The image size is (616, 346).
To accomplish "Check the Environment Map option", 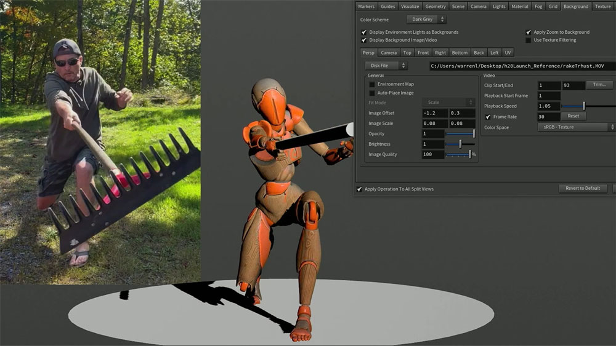I will tap(371, 84).
